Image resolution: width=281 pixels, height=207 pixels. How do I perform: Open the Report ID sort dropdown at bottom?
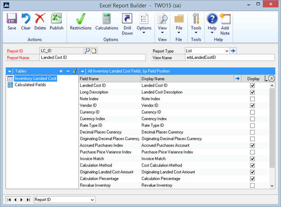[x=92, y=200]
